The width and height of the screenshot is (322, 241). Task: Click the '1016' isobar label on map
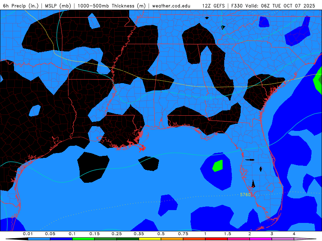(207, 98)
